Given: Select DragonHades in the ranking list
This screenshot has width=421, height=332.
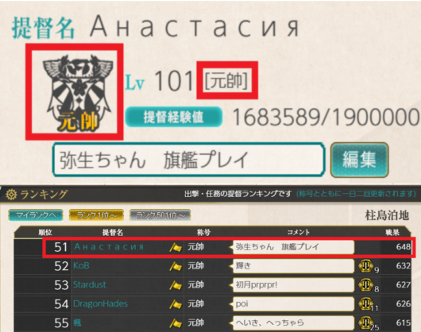Looking at the screenshot, I should point(100,303).
